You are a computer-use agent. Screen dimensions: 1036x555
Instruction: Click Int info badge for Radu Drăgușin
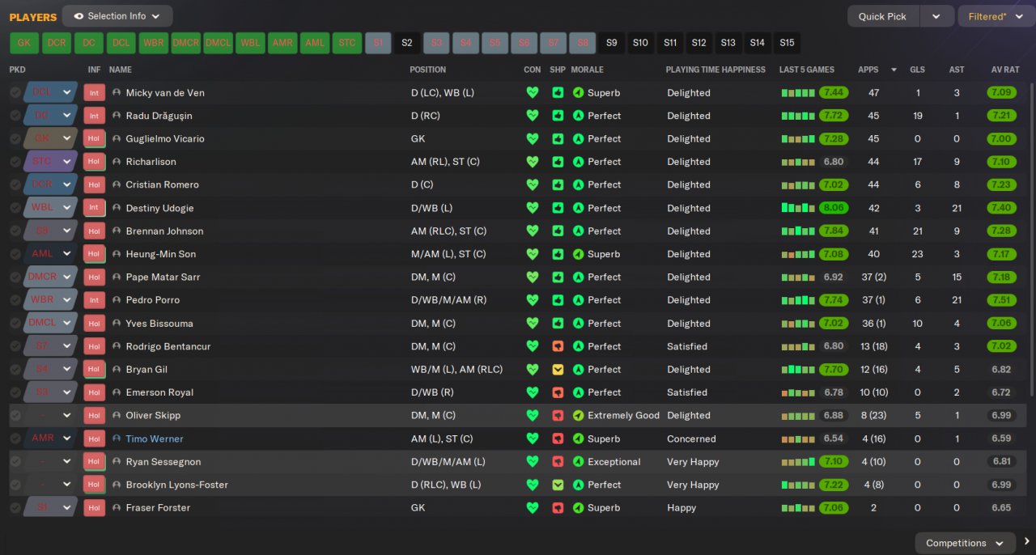click(x=94, y=116)
